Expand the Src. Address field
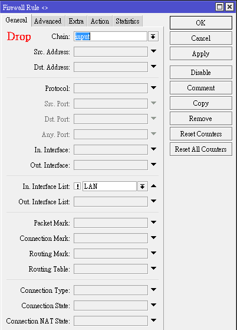The width and height of the screenshot is (237, 330). tap(154, 51)
